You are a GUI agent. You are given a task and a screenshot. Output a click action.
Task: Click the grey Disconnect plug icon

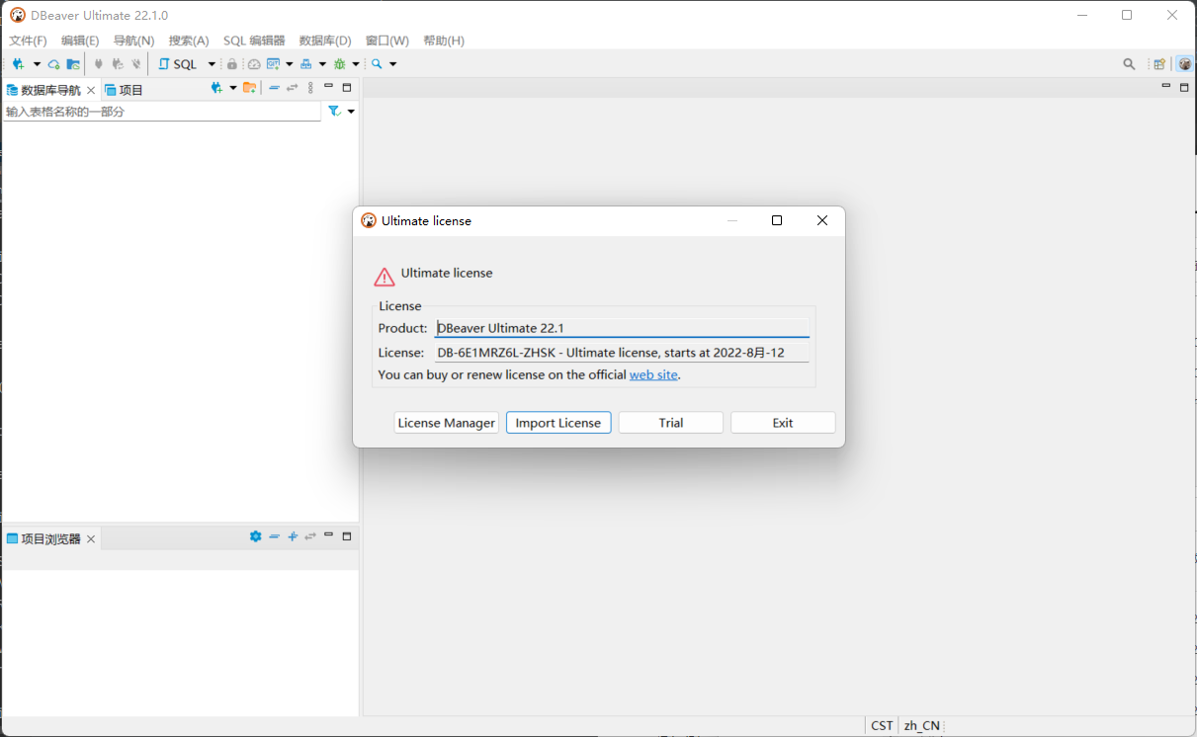click(x=136, y=64)
